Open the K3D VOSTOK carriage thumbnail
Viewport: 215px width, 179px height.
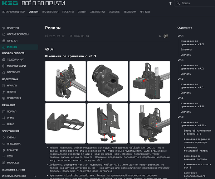(x=150, y=81)
